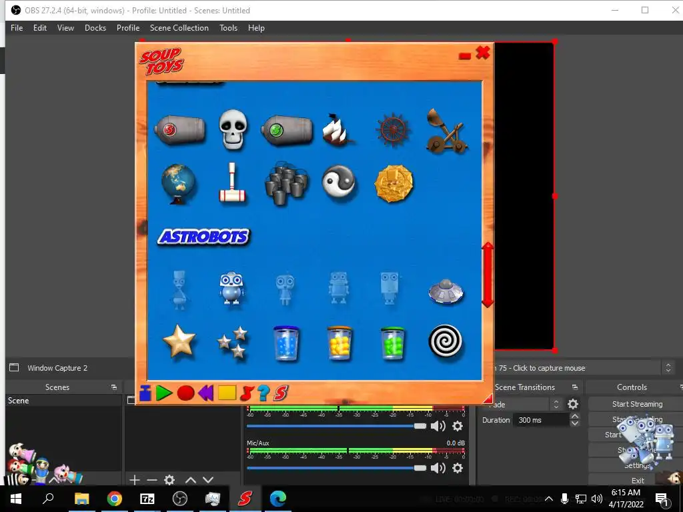Select the pirate ship toy

point(337,129)
